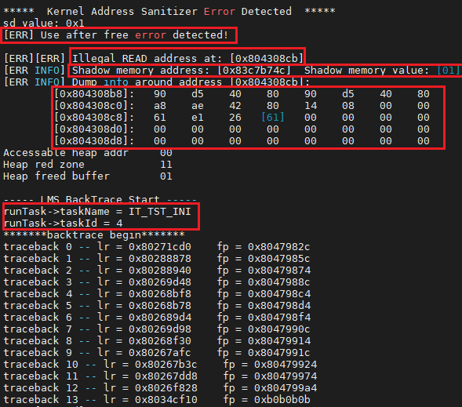The width and height of the screenshot is (462, 407).
Task: Click traceback 11 fp value 0x80479974
Action: (286, 376)
